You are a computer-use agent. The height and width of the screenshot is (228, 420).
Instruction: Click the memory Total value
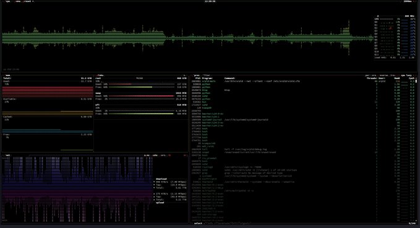(86, 78)
